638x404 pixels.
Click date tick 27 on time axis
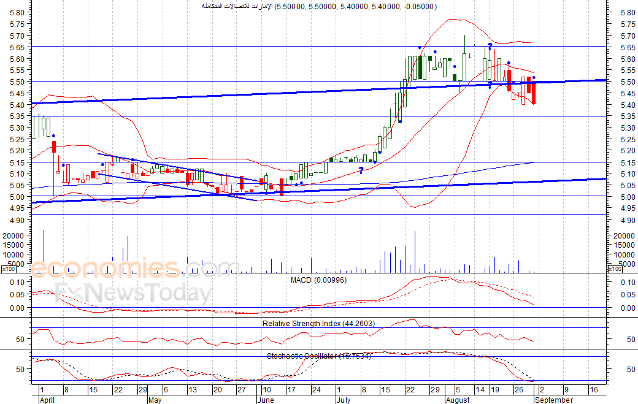242,390
